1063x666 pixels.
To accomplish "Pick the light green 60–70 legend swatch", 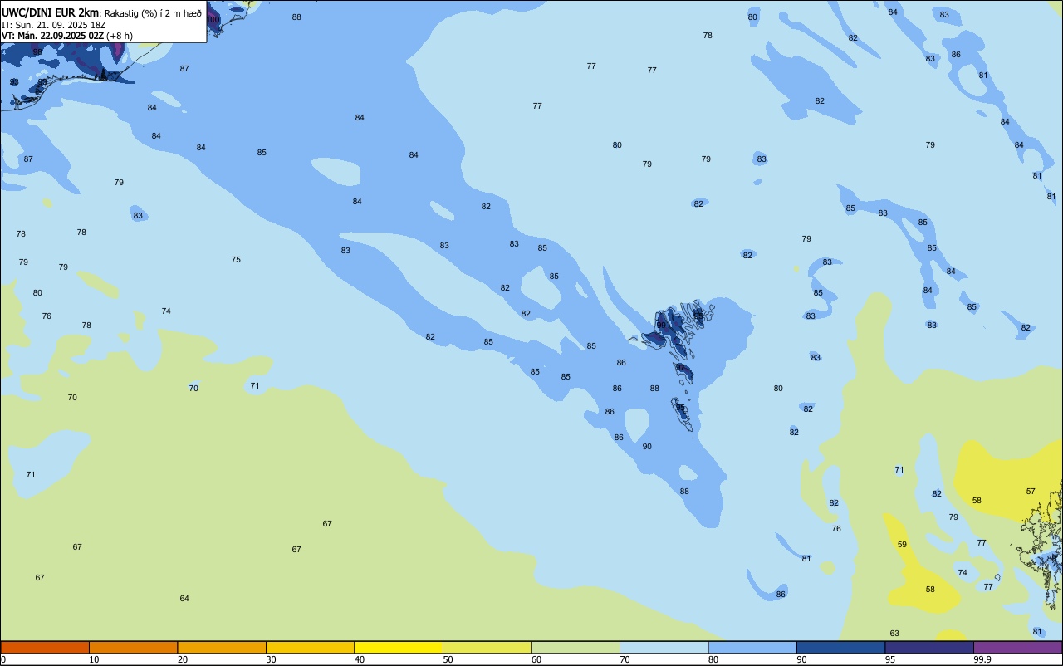I will click(x=576, y=647).
